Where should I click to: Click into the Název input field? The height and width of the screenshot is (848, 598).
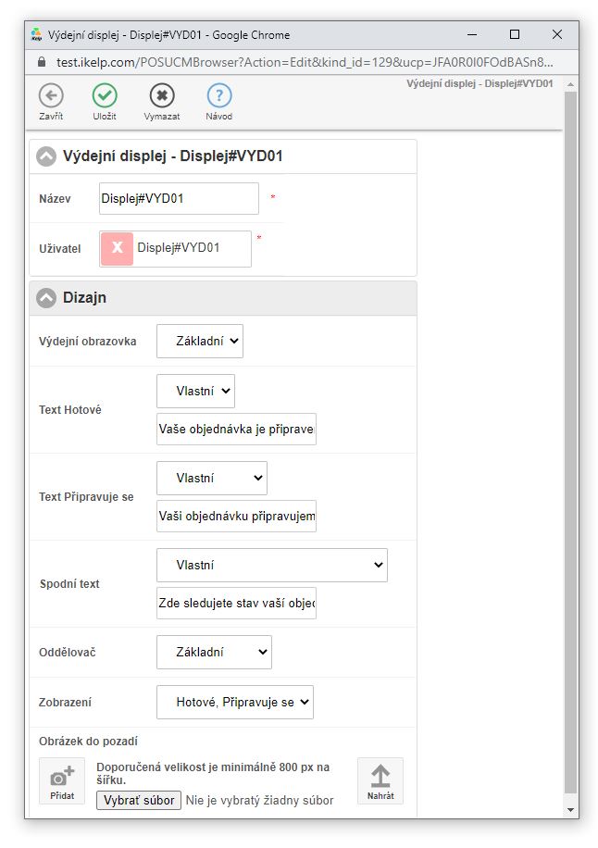[x=179, y=198]
